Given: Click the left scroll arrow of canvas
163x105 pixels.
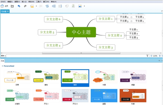Looking at the screenshot, I should click(x=1, y=53).
